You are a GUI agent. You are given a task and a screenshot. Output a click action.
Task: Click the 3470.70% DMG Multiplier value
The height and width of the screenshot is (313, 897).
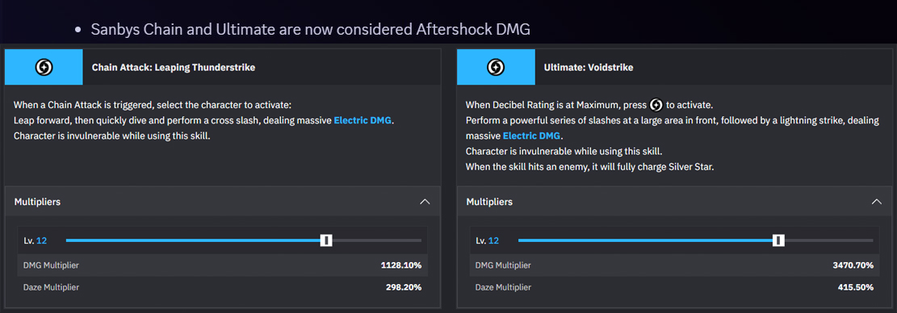pos(852,265)
